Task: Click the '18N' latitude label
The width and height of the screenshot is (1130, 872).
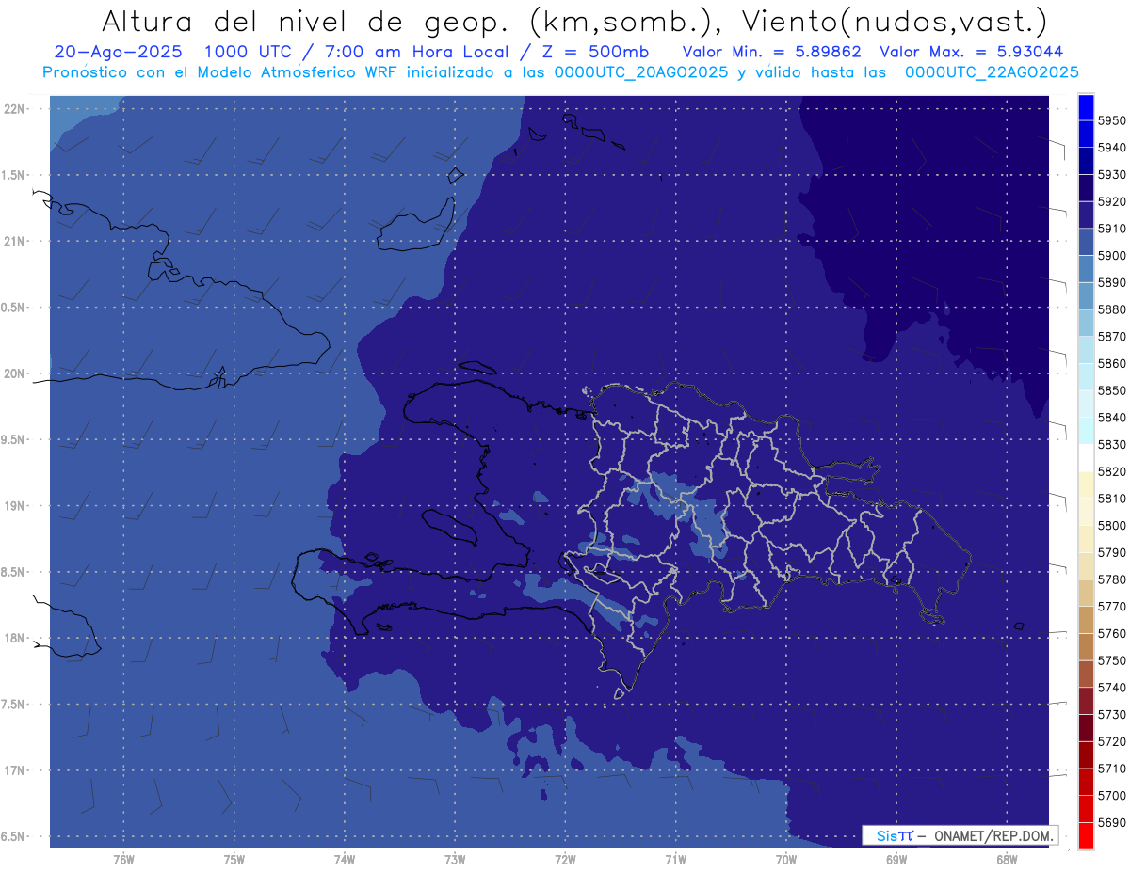Action: [x=13, y=638]
